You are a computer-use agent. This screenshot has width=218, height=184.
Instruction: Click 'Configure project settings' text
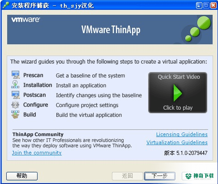click(x=87, y=105)
